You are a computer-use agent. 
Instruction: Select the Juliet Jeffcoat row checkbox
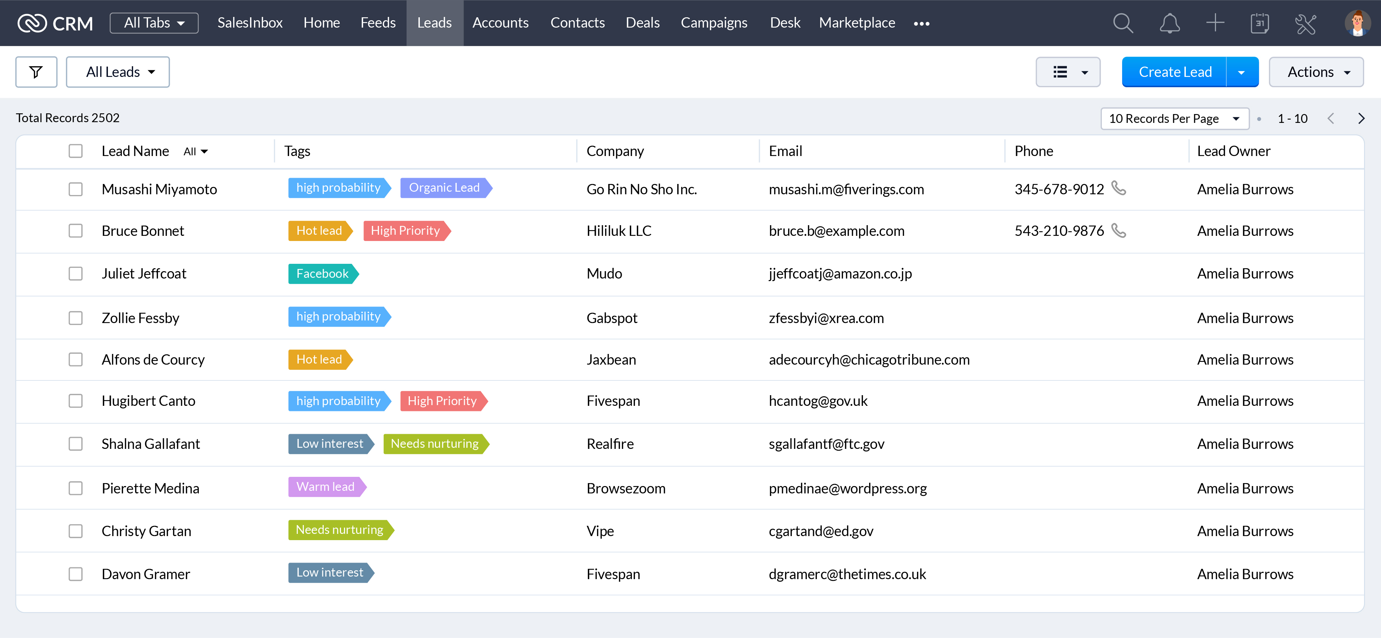(x=75, y=274)
